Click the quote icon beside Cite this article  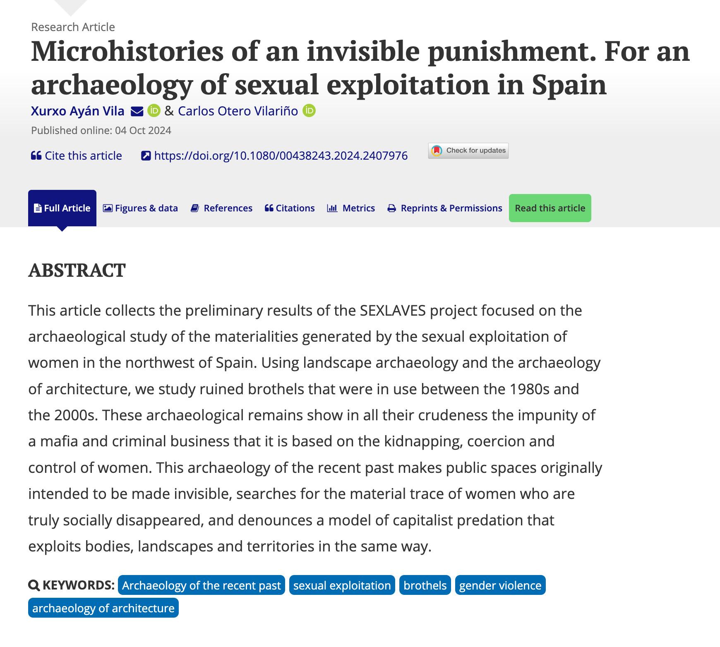click(x=36, y=156)
